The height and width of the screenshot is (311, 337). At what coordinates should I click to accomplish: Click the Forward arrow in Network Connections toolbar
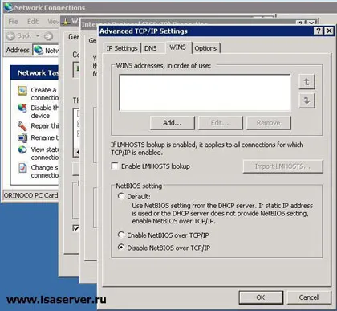pos(48,36)
